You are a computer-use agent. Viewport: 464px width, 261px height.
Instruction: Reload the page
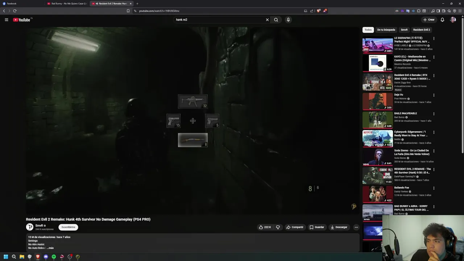(15, 11)
